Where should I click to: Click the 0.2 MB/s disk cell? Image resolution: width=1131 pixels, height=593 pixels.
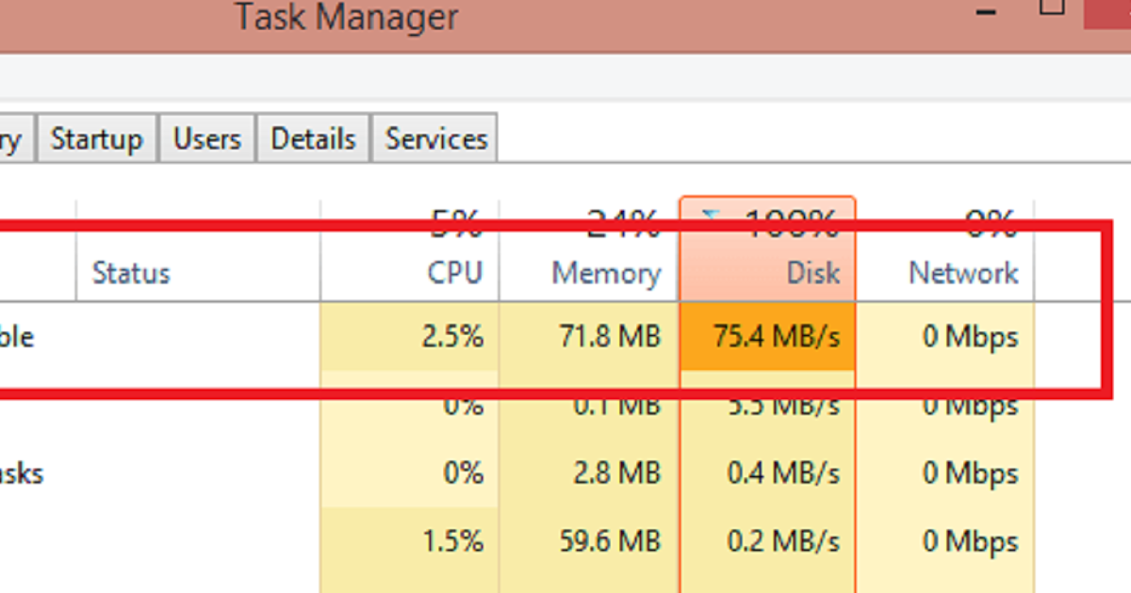(x=767, y=542)
